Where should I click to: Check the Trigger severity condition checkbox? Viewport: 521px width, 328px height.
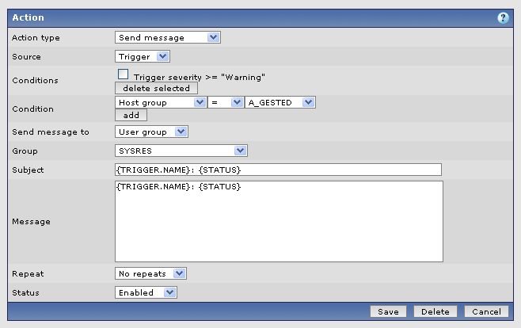(x=123, y=74)
